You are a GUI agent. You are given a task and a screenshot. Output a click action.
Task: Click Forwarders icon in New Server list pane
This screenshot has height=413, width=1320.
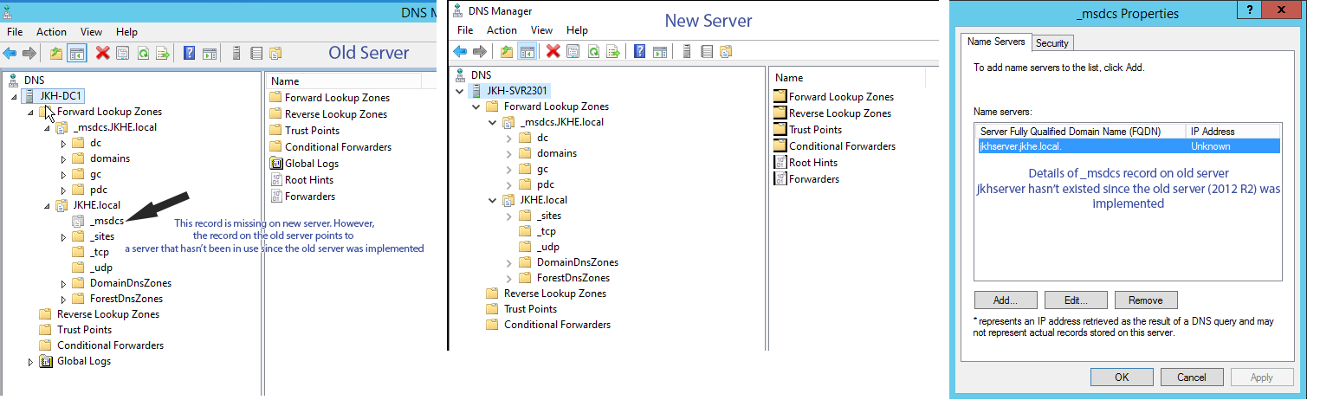(x=780, y=179)
